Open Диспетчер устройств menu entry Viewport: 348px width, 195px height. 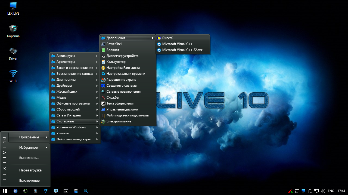tap(122, 56)
